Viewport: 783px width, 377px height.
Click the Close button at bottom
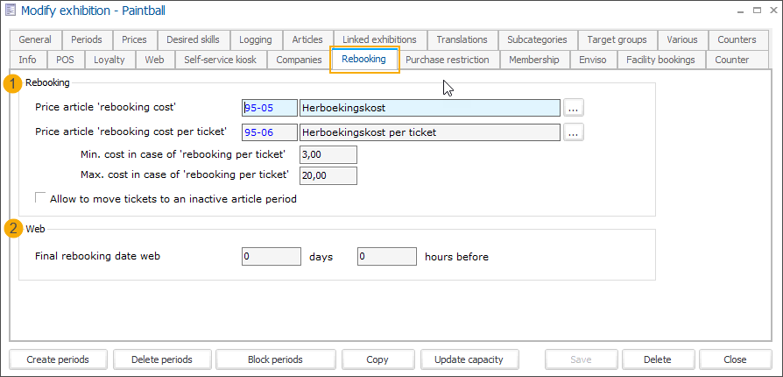coord(735,359)
